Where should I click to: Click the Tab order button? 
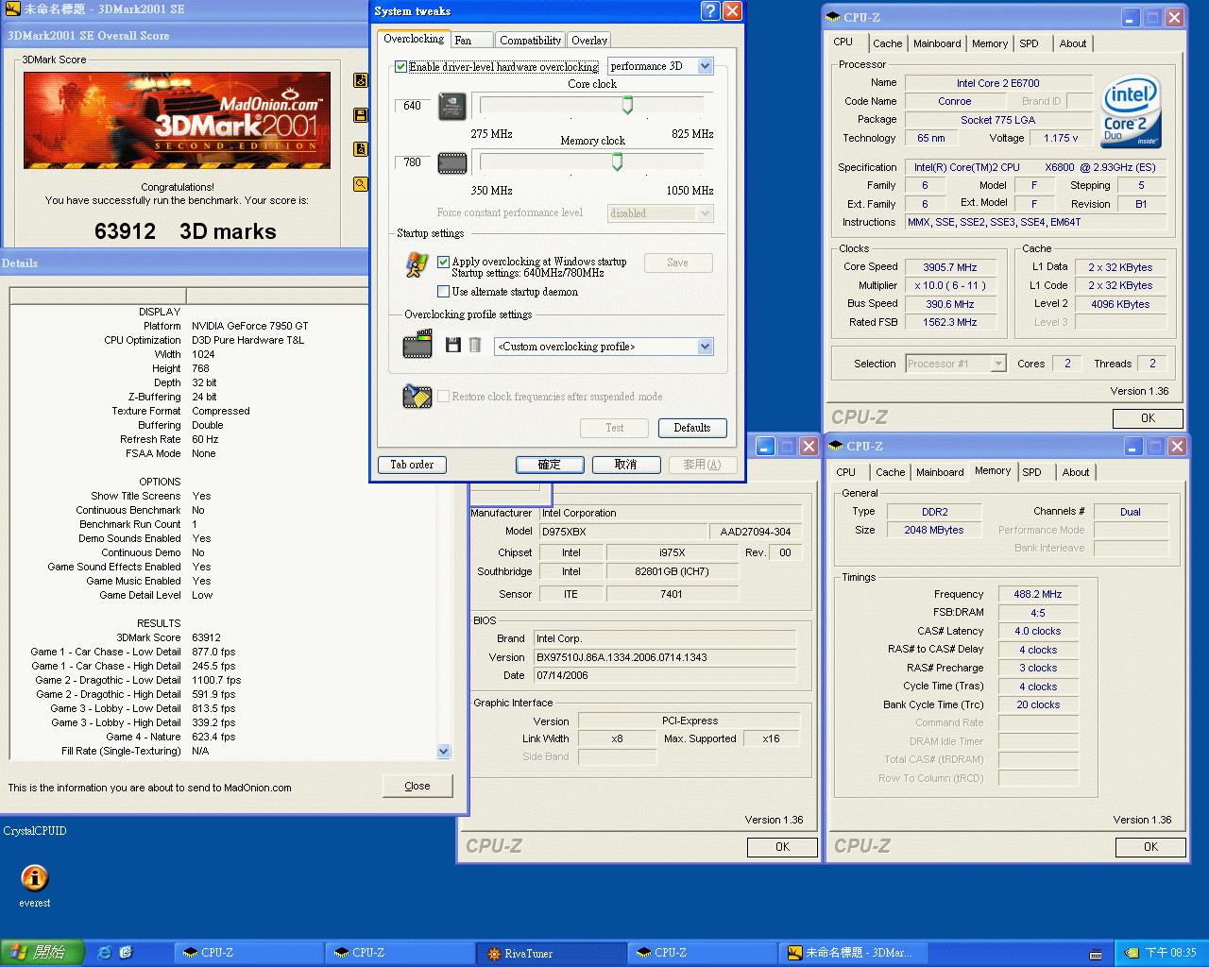tap(413, 465)
